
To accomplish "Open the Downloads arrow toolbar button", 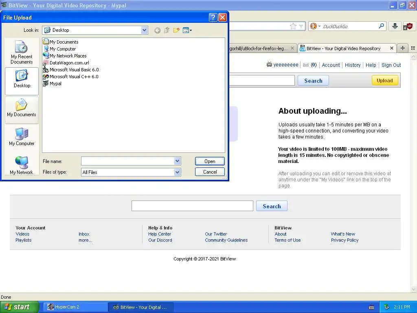I will (x=395, y=26).
